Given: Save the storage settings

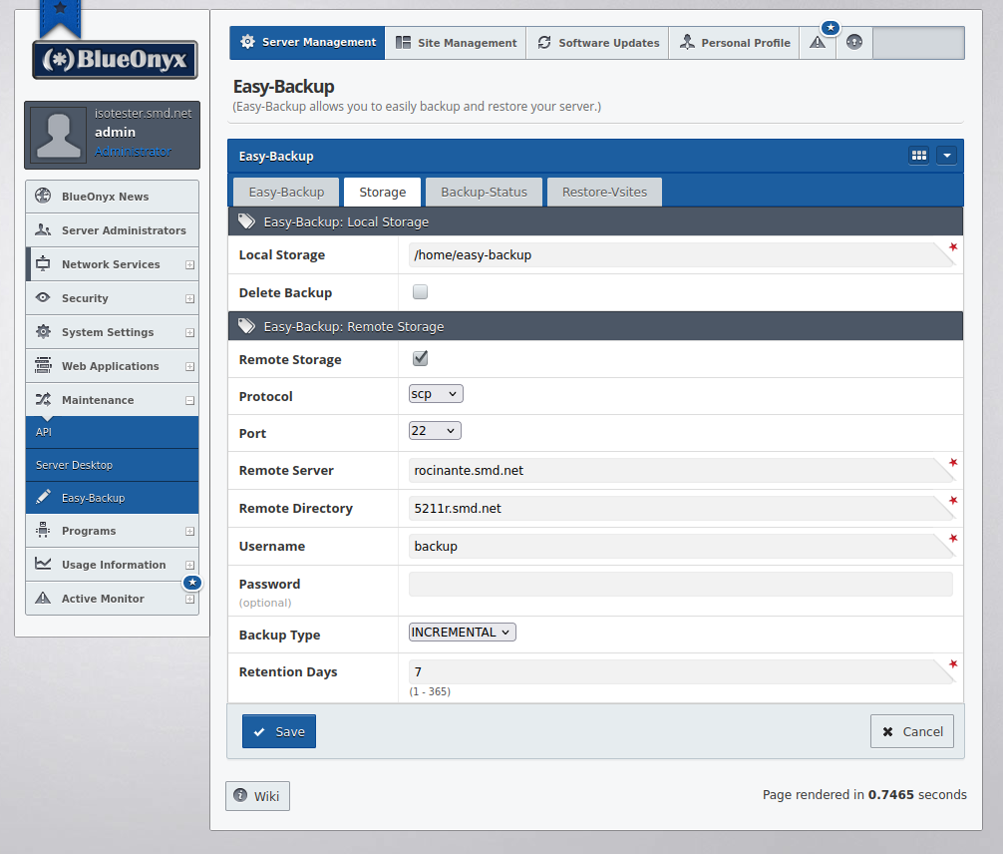Looking at the screenshot, I should tap(279, 731).
